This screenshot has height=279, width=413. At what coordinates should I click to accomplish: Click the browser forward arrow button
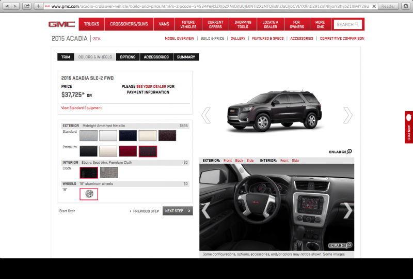click(15, 6)
